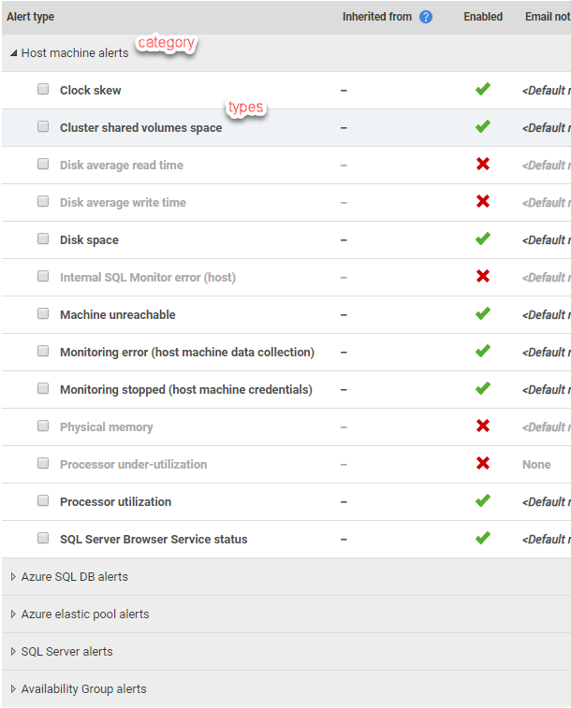Check the Internal SQL Monitor error (host) box

point(43,277)
